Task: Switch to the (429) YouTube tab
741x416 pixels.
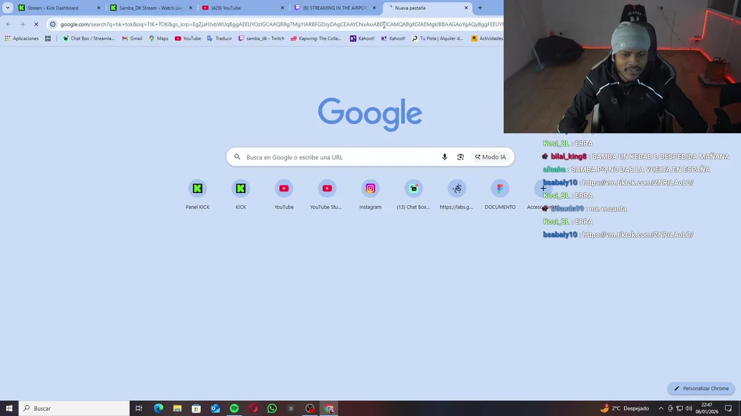Action: click(x=243, y=8)
